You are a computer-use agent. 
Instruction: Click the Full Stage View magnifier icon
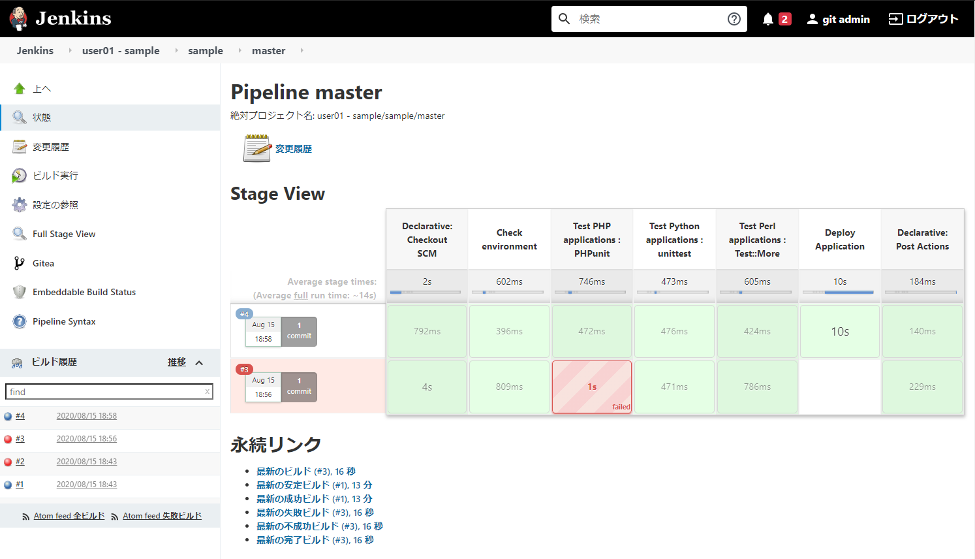click(x=20, y=234)
